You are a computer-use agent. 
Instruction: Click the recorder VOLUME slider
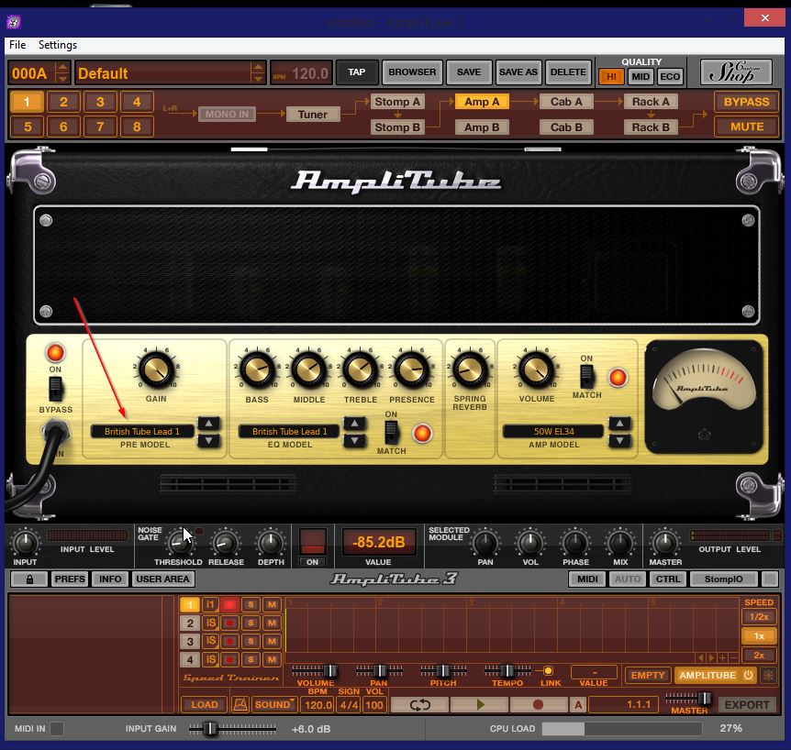(315, 671)
